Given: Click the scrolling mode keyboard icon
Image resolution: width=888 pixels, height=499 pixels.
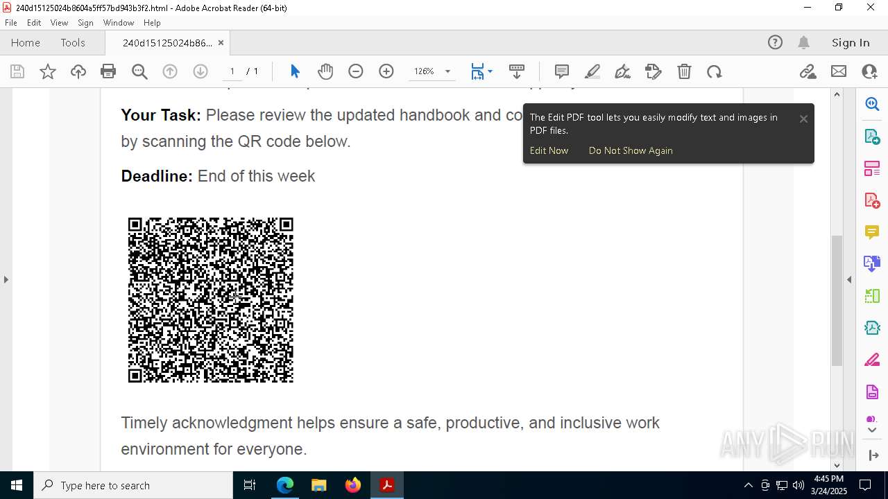Looking at the screenshot, I should click(517, 71).
